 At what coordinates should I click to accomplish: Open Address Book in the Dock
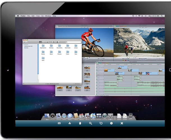tap(76, 116)
